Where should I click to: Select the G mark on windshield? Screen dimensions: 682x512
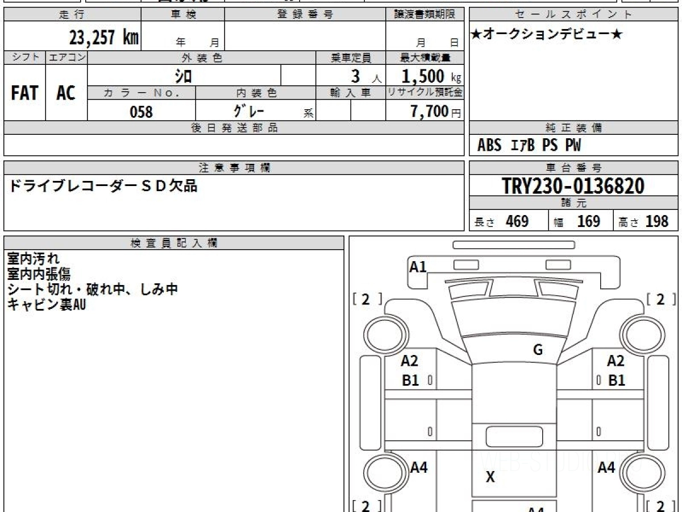click(538, 350)
